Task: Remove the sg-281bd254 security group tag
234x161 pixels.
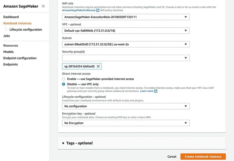Action: tap(98, 66)
